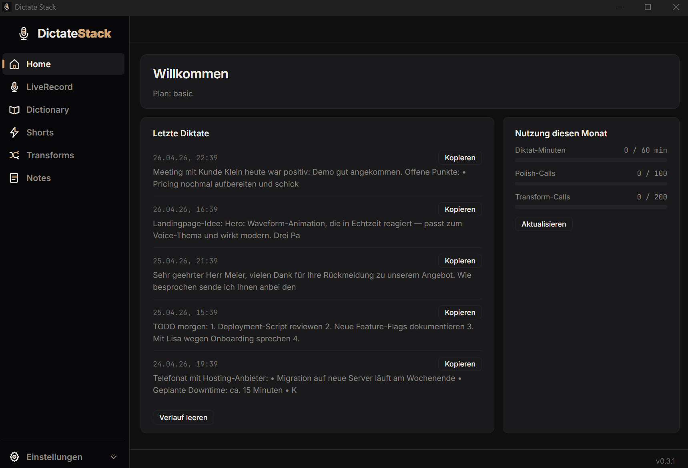Click the Einstellungen gear icon
This screenshot has width=688, height=468.
click(14, 457)
